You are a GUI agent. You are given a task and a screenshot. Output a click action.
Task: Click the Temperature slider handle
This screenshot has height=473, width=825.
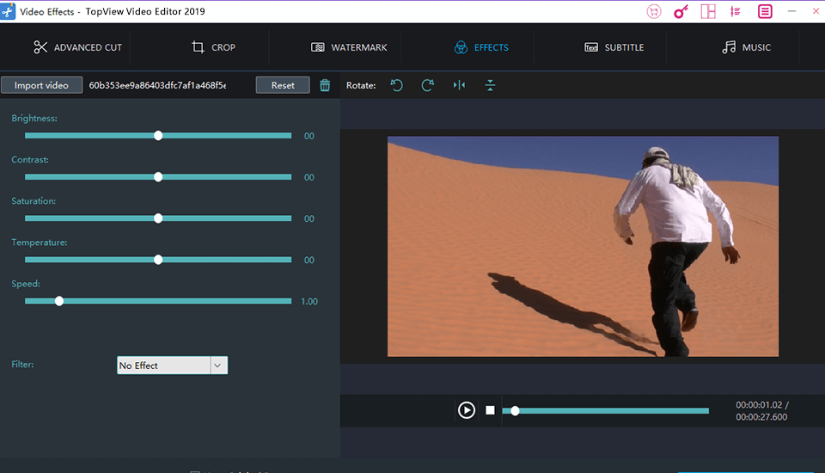158,260
